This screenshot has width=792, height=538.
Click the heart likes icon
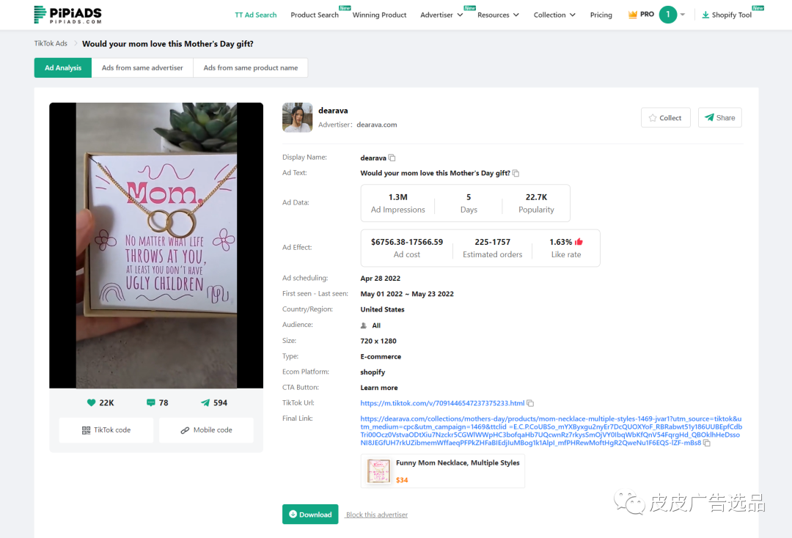92,402
